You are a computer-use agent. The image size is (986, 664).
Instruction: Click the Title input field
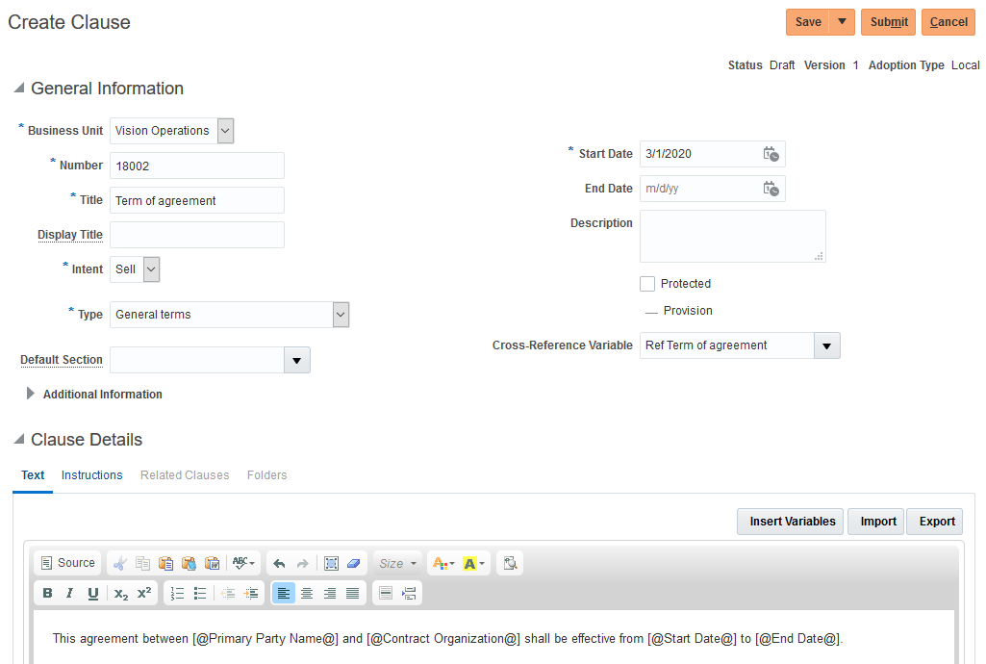pyautogui.click(x=197, y=200)
